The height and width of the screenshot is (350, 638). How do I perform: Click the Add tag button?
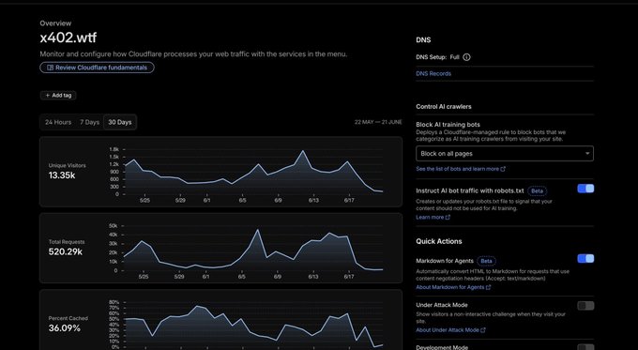click(x=58, y=95)
